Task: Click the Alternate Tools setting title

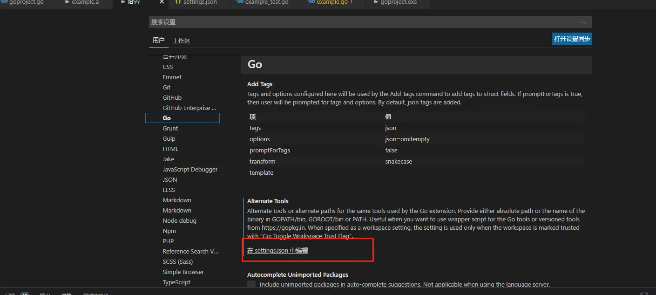Action: point(268,201)
